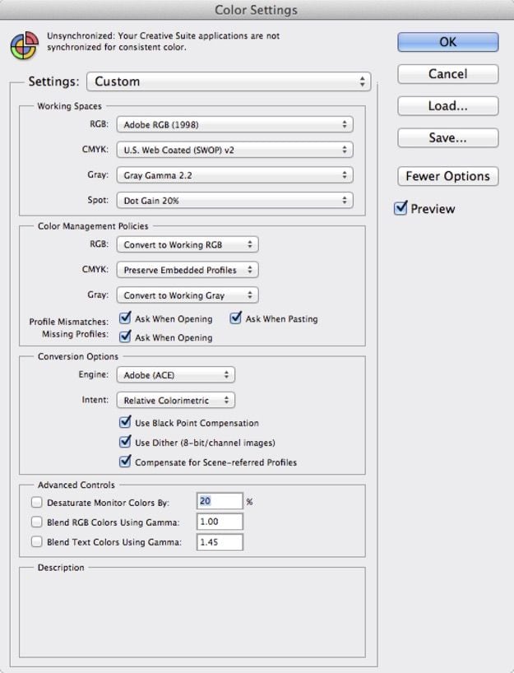The width and height of the screenshot is (514, 673).
Task: Open the Intent Relative Colorimetric dropdown
Action: 174,401
